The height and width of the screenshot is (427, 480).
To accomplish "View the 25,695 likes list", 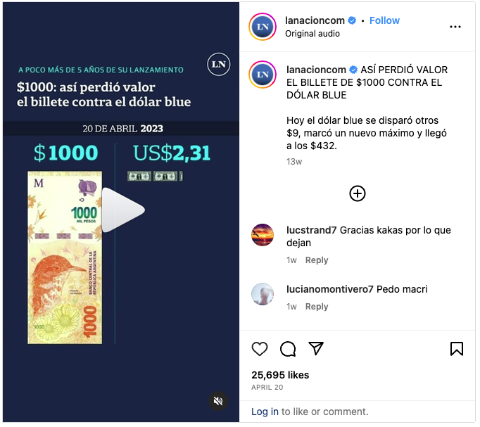I will [x=280, y=375].
